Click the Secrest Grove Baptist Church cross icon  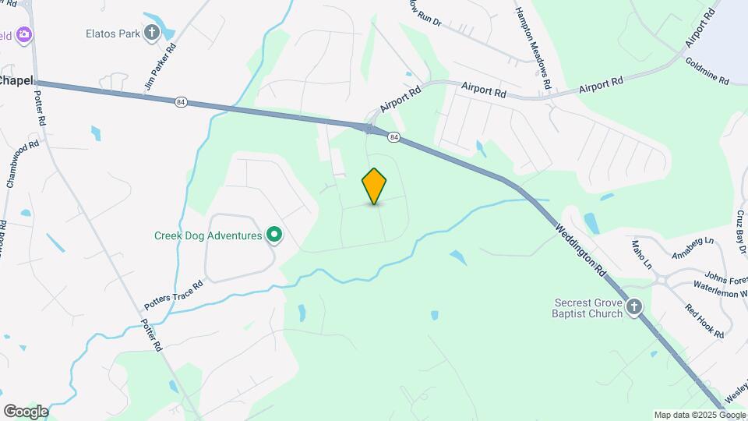pyautogui.click(x=634, y=307)
